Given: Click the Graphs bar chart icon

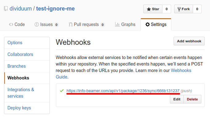Looking at the screenshot, I should [117, 24].
